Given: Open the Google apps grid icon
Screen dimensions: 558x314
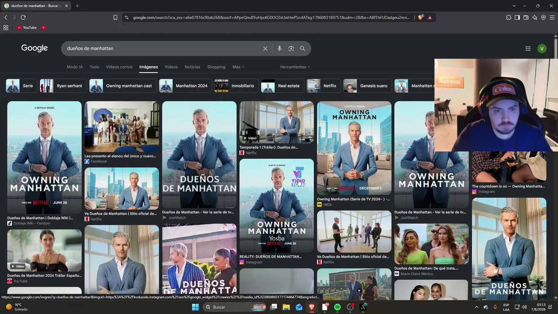Looking at the screenshot, I should point(528,48).
